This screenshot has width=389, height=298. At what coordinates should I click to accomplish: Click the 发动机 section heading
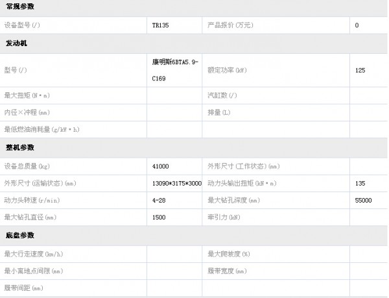(16, 43)
